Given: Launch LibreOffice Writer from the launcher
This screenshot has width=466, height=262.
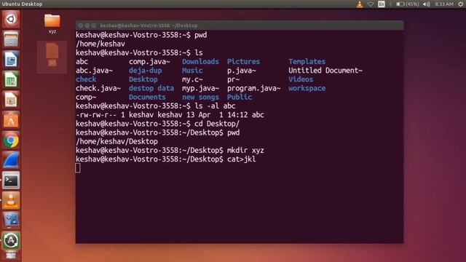Looking at the screenshot, I should 11,59.
